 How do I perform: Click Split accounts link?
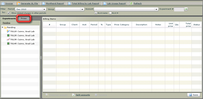[83, 95]
